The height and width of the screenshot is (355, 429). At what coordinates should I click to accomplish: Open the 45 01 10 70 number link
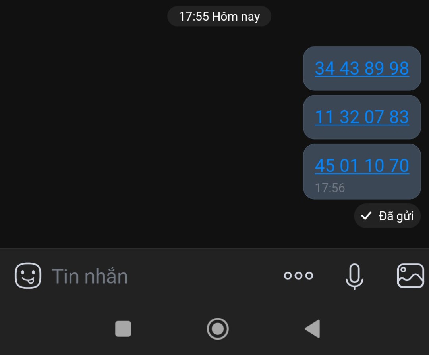tap(362, 166)
